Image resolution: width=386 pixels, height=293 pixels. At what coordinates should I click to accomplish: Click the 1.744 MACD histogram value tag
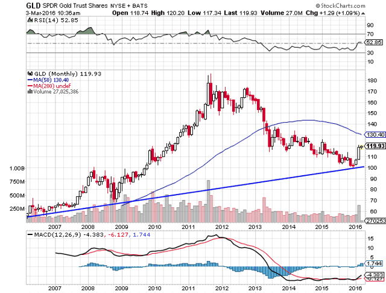point(375,263)
